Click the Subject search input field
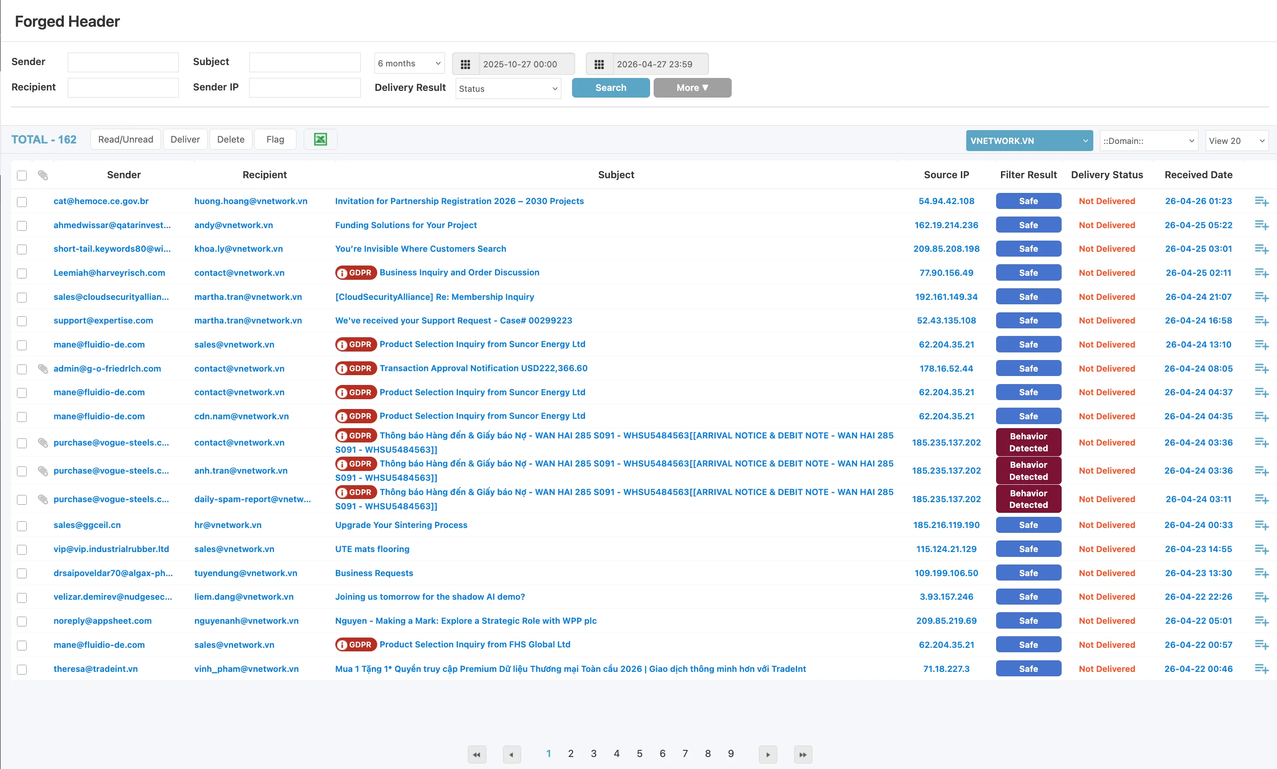This screenshot has height=769, width=1277. 305,62
